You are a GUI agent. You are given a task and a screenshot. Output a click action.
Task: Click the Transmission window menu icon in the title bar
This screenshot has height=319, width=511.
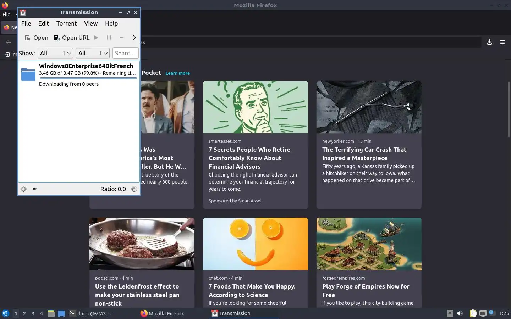tap(23, 12)
